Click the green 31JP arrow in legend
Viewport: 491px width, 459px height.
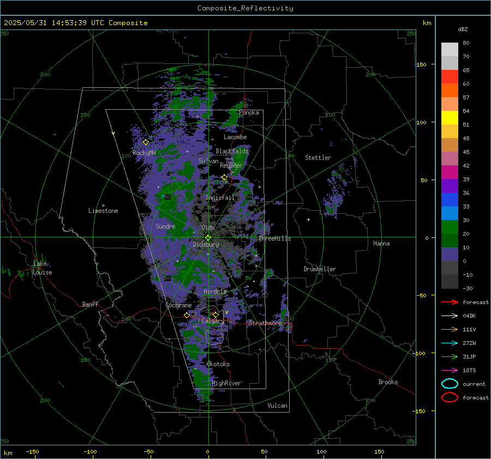tap(450, 356)
